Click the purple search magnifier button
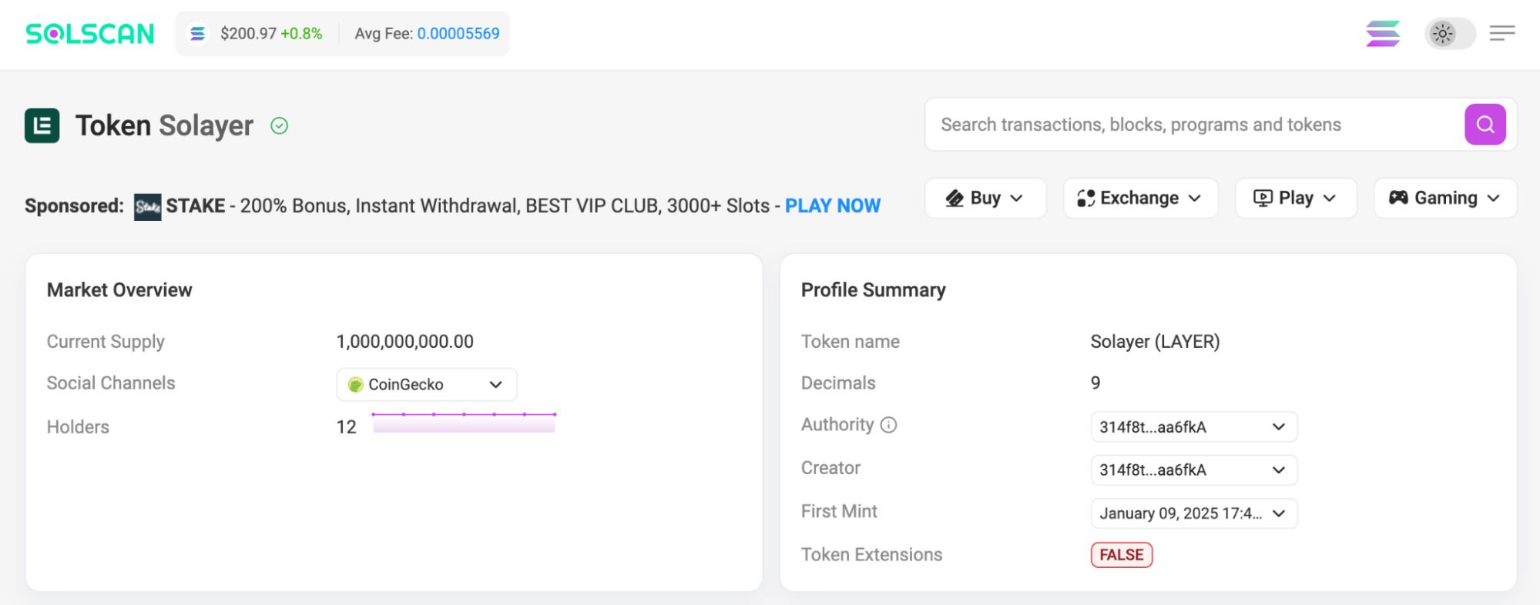The width and height of the screenshot is (1540, 605). [x=1485, y=125]
